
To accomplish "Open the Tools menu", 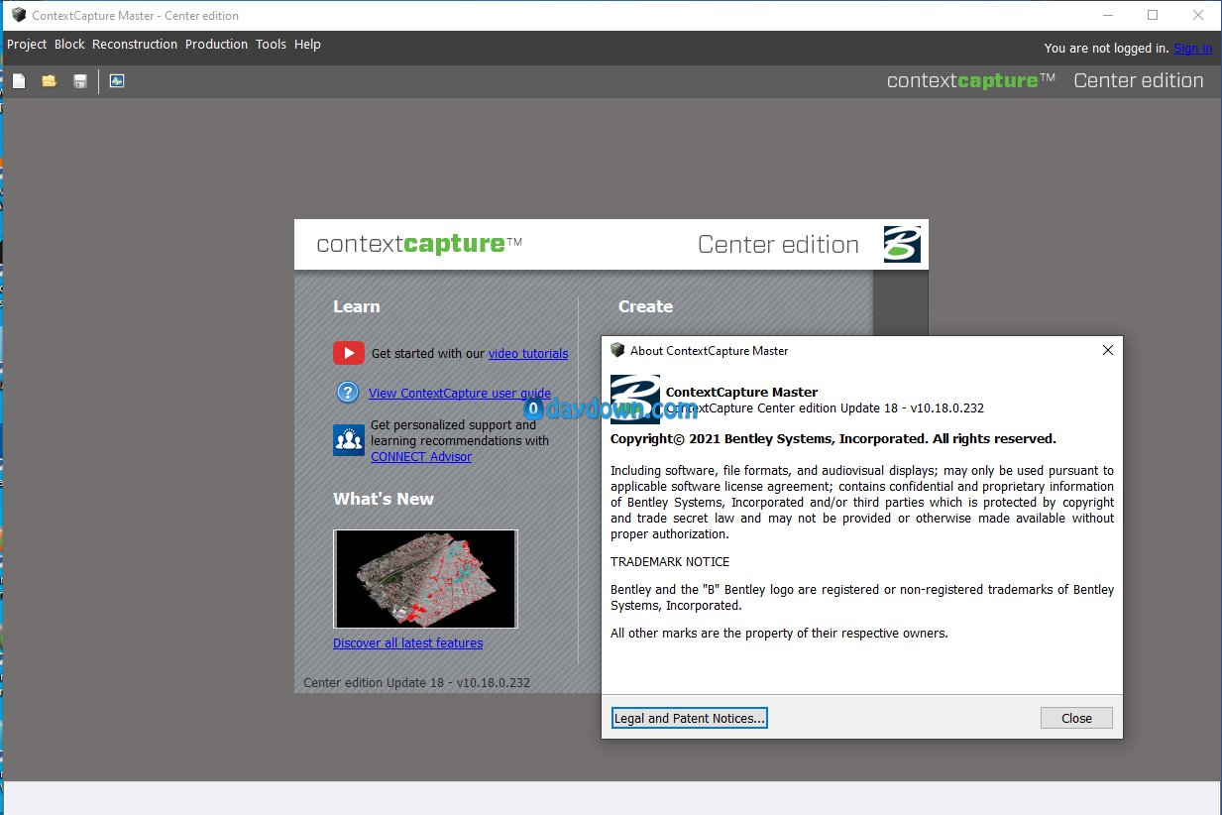I will click(271, 45).
